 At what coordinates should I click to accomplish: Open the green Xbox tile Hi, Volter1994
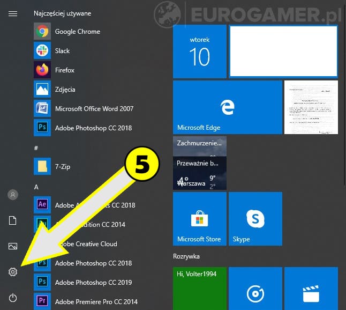[200, 289]
